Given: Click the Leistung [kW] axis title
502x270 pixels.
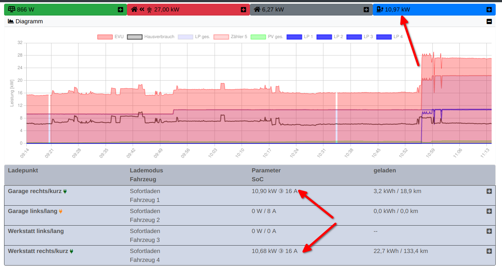Looking at the screenshot, I should pyautogui.click(x=12, y=93).
